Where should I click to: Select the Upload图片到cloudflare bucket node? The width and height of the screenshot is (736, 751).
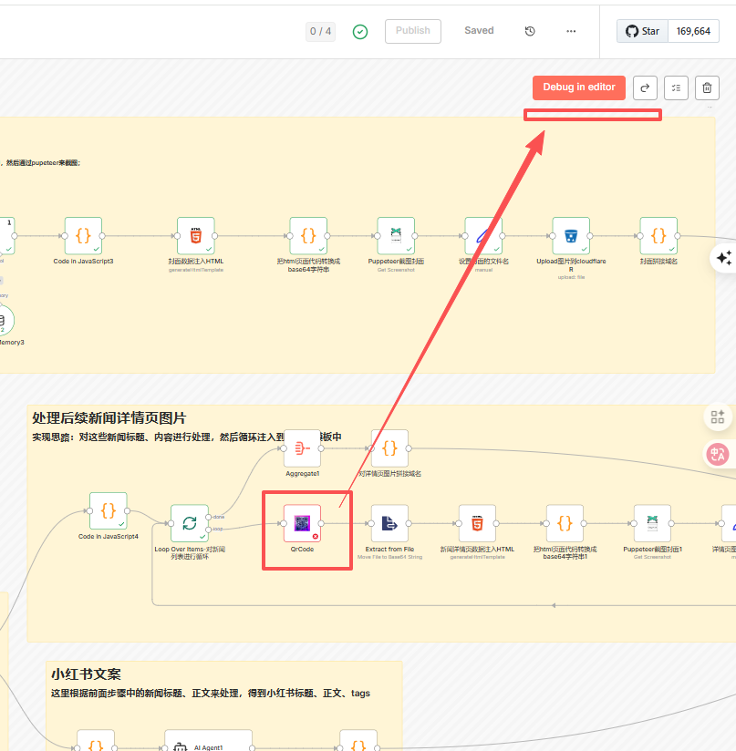click(571, 235)
